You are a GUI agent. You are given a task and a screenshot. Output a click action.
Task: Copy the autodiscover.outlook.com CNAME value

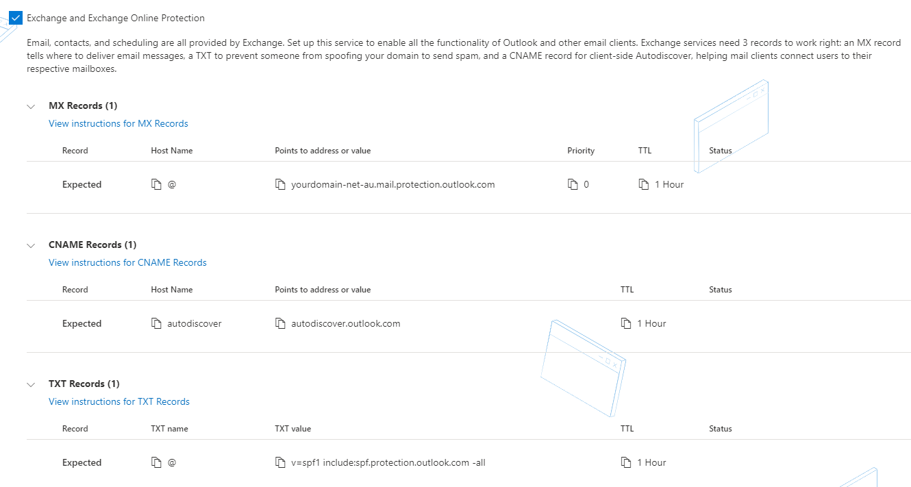279,324
